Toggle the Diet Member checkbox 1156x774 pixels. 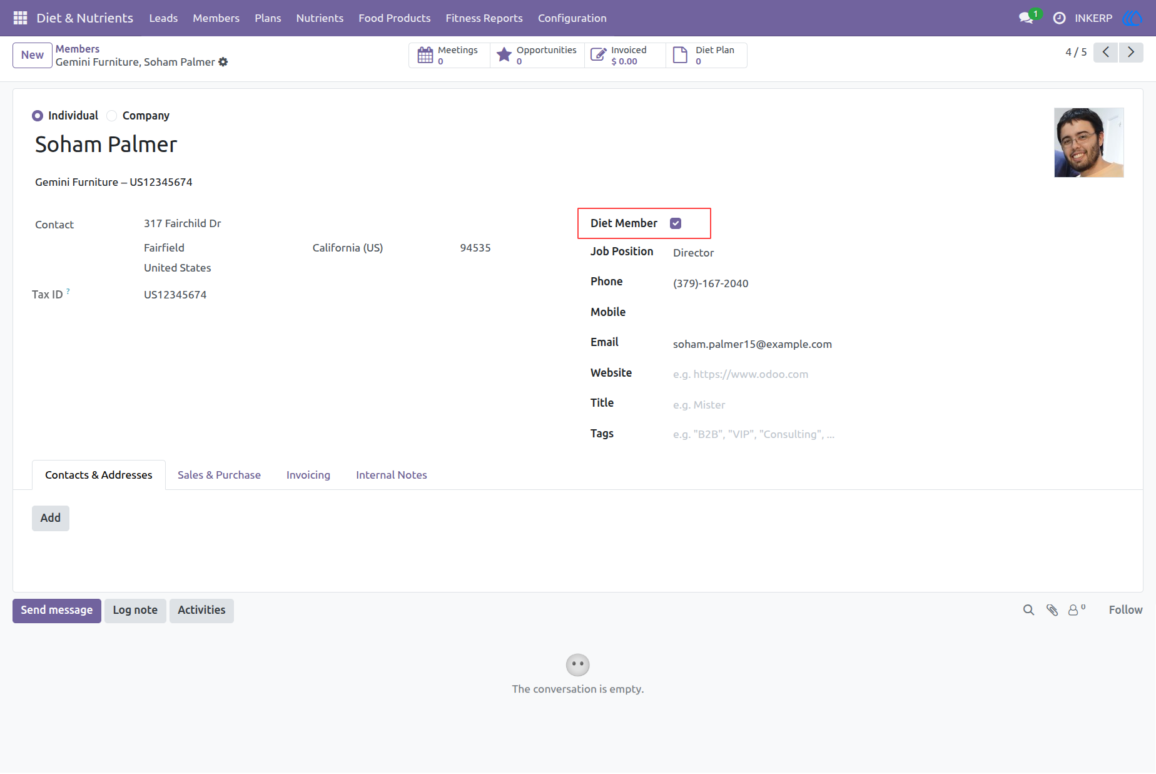point(676,223)
